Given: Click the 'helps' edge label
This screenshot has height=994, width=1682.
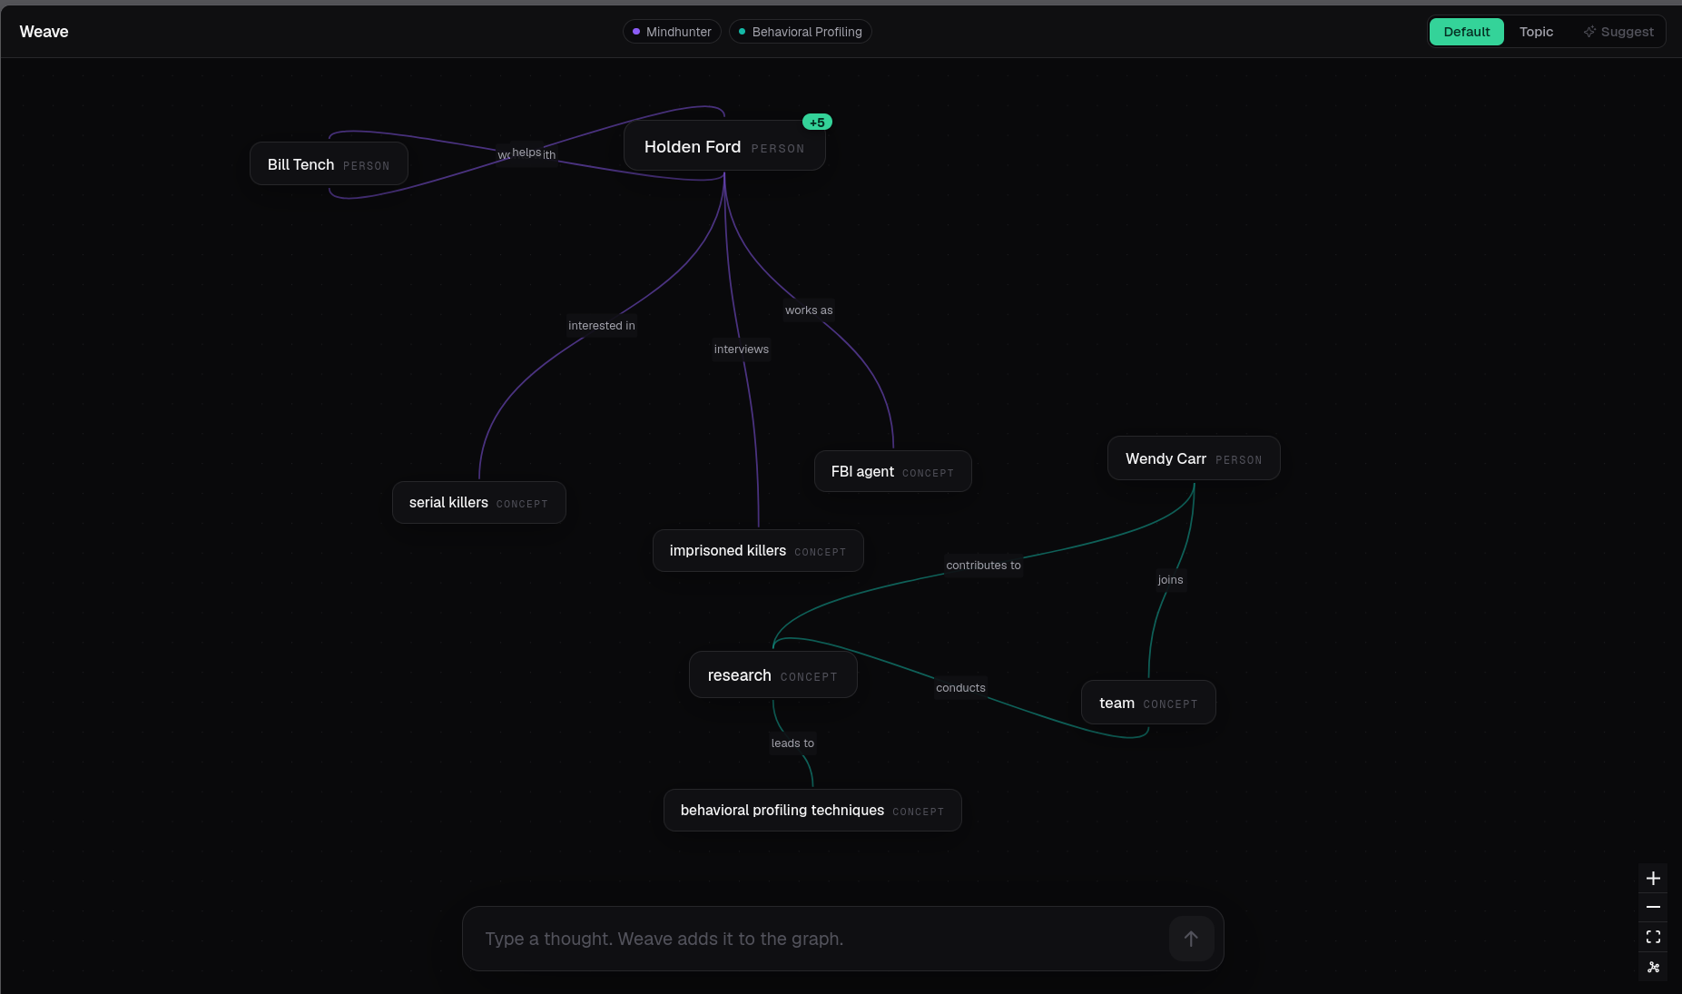Looking at the screenshot, I should click(526, 152).
